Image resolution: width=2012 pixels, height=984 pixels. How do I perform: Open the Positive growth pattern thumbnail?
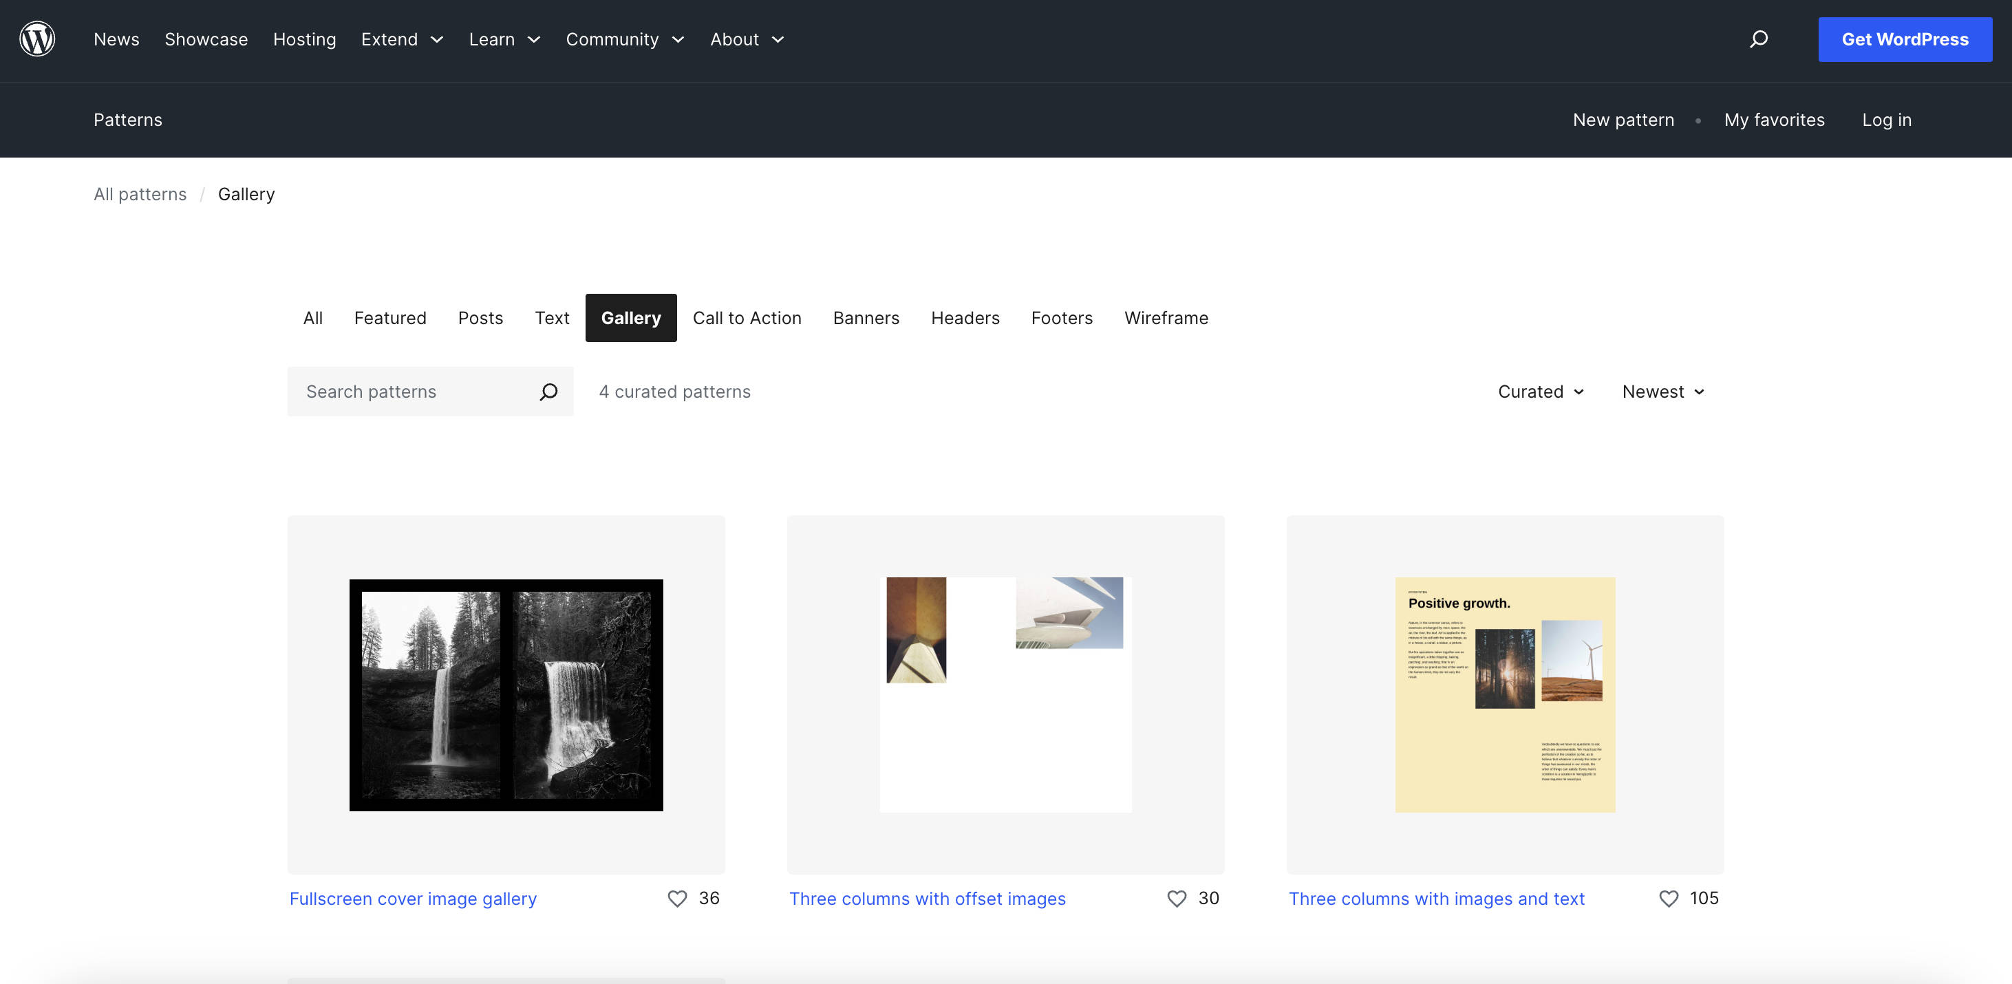point(1505,694)
